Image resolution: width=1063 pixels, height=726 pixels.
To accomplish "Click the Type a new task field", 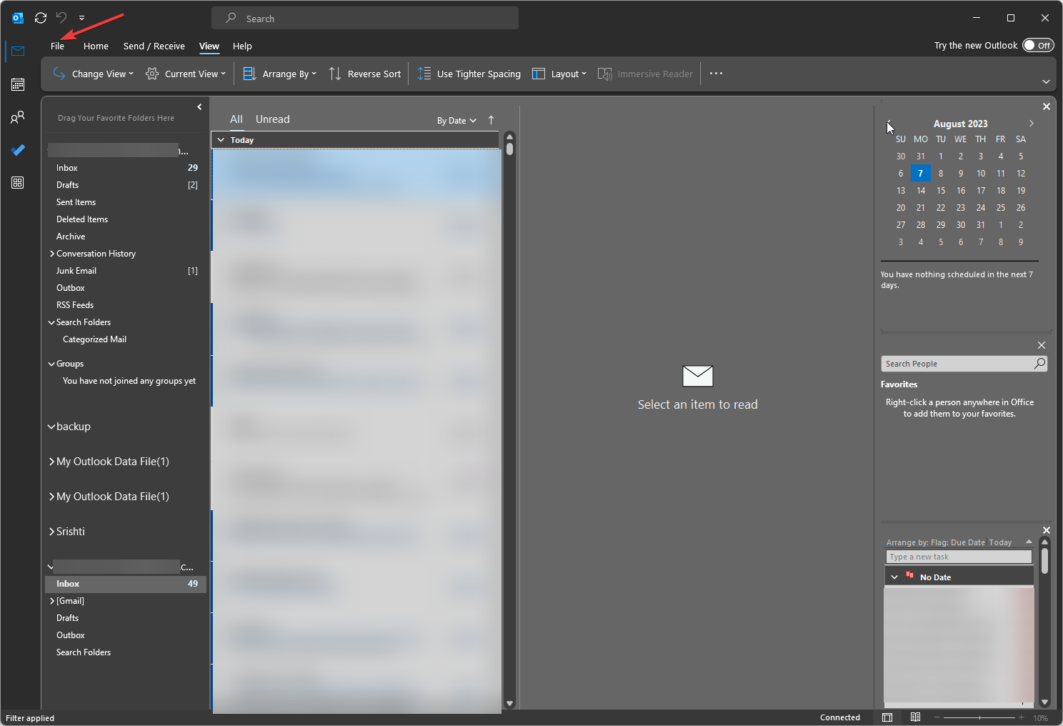I will click(958, 556).
